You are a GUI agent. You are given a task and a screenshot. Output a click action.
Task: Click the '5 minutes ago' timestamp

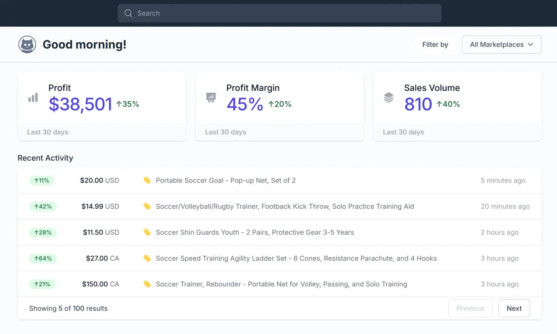click(x=503, y=180)
